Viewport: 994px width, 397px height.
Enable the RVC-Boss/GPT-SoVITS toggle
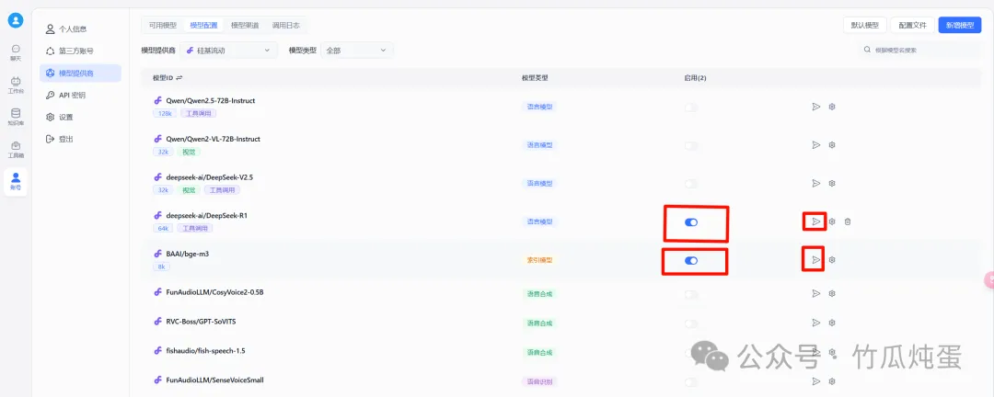click(x=691, y=323)
